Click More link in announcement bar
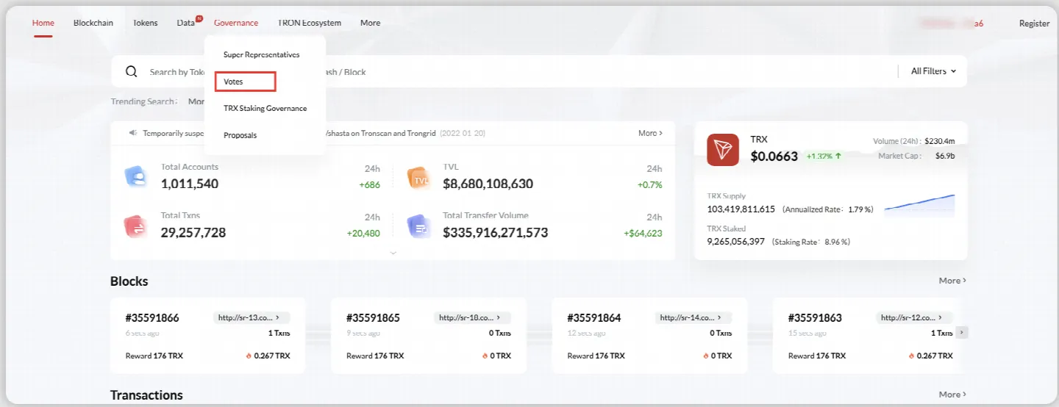Screen dimensions: 1059x407 650,133
